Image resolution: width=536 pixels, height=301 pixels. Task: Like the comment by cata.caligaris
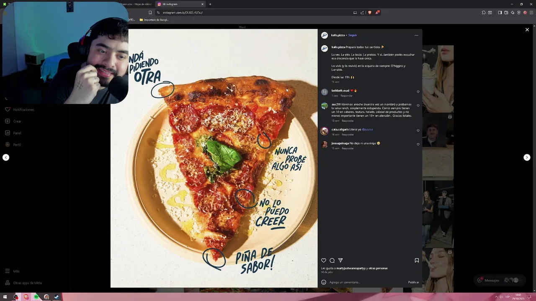coord(418,130)
